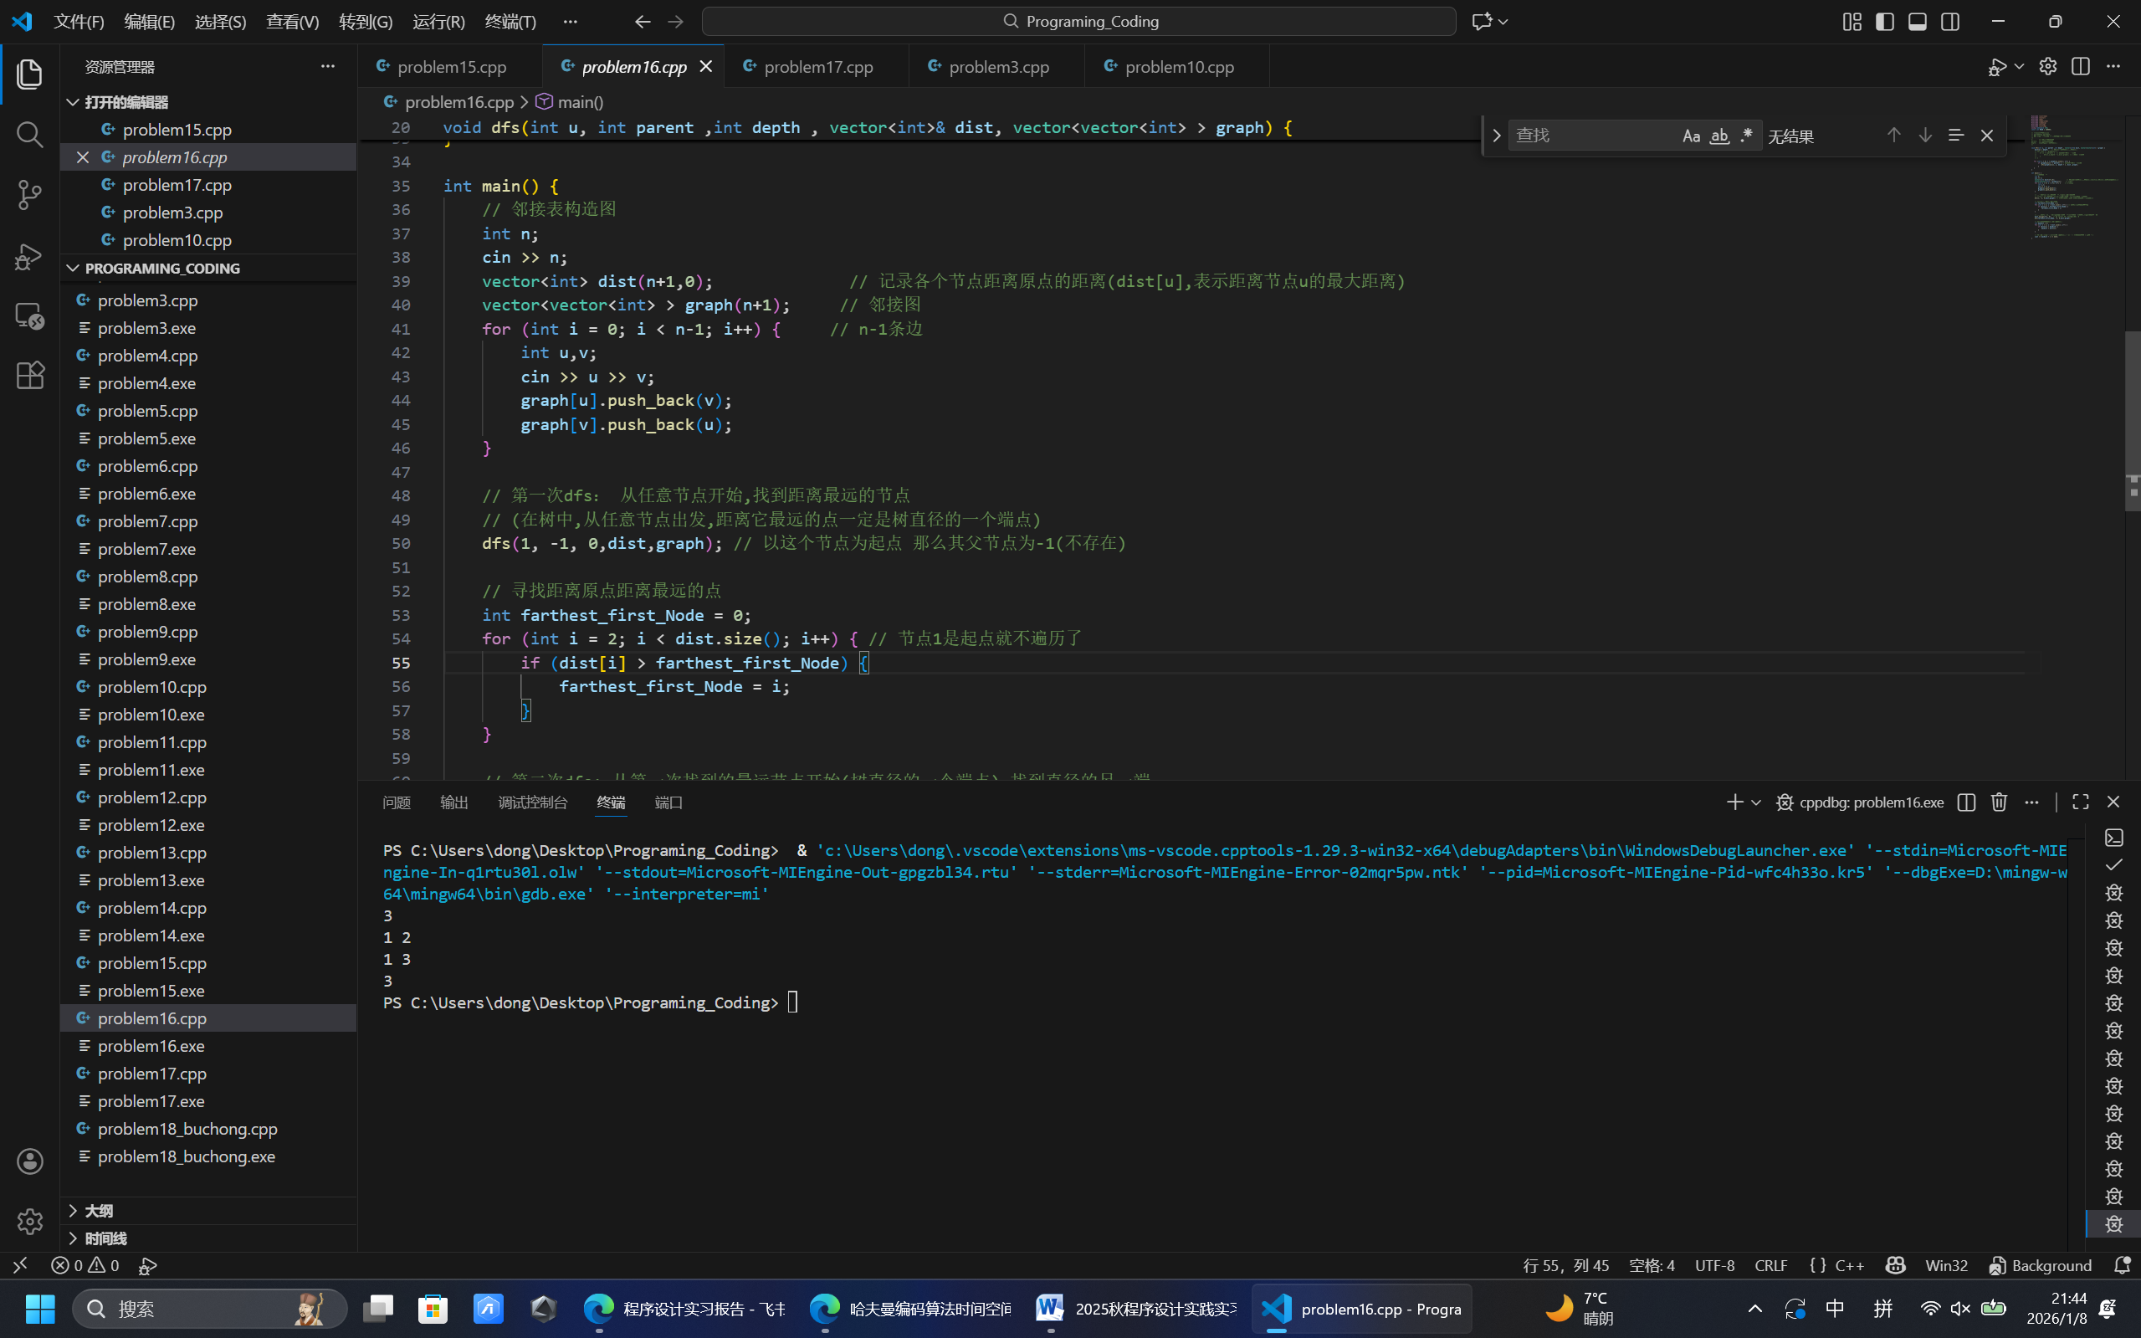Viewport: 2141px width, 1338px height.
Task: Open the new terminal launch profile dropdown
Action: 1756,802
